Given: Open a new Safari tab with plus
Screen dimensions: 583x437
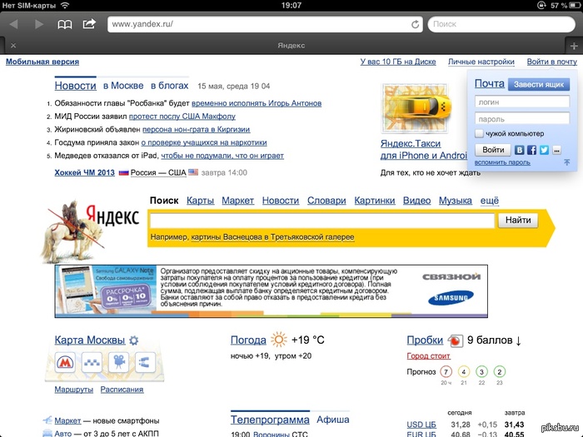Looking at the screenshot, I should click(x=573, y=45).
